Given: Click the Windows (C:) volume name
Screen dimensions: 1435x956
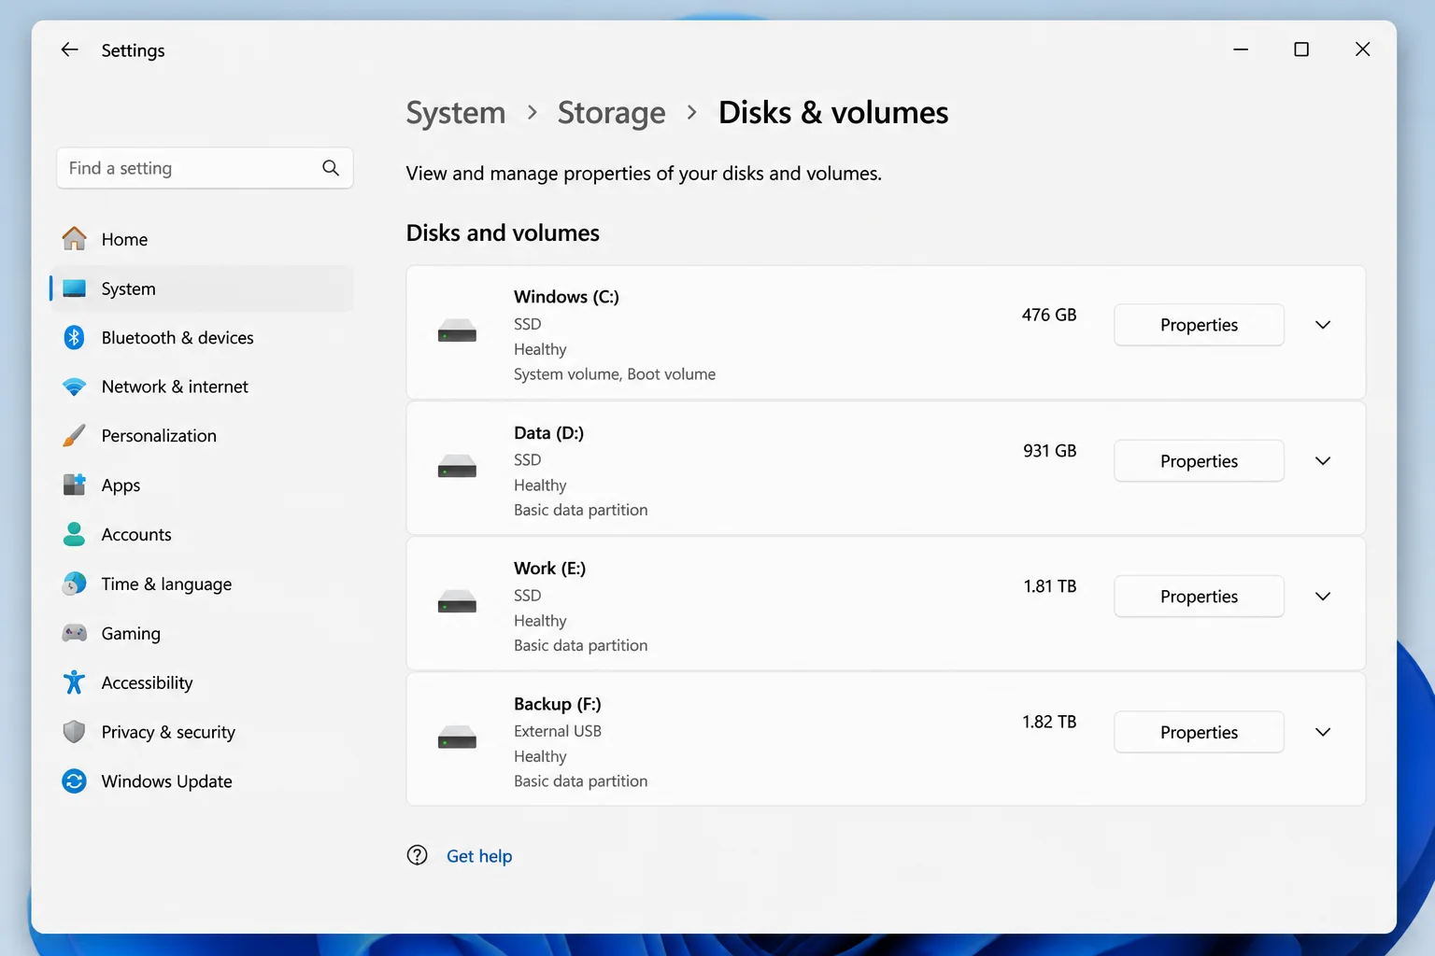Looking at the screenshot, I should pyautogui.click(x=566, y=297).
